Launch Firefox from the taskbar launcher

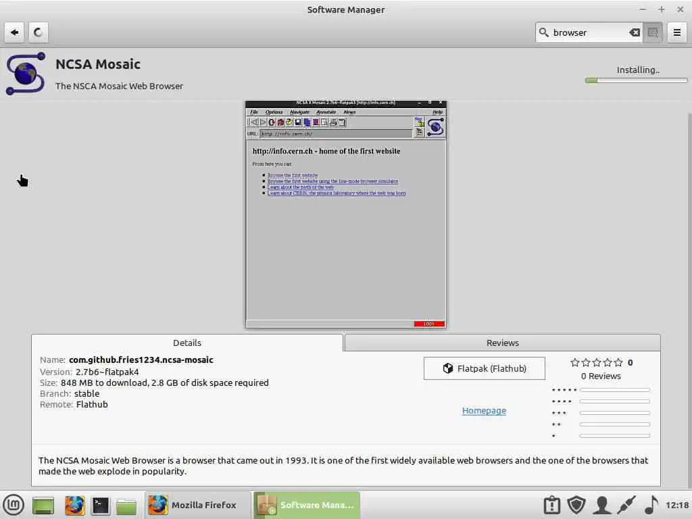point(74,505)
